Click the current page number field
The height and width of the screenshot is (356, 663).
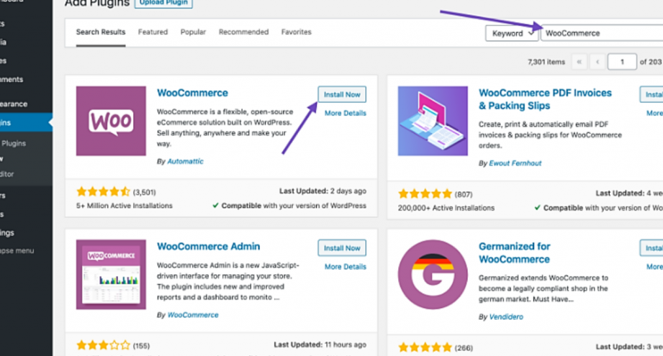[x=622, y=62]
